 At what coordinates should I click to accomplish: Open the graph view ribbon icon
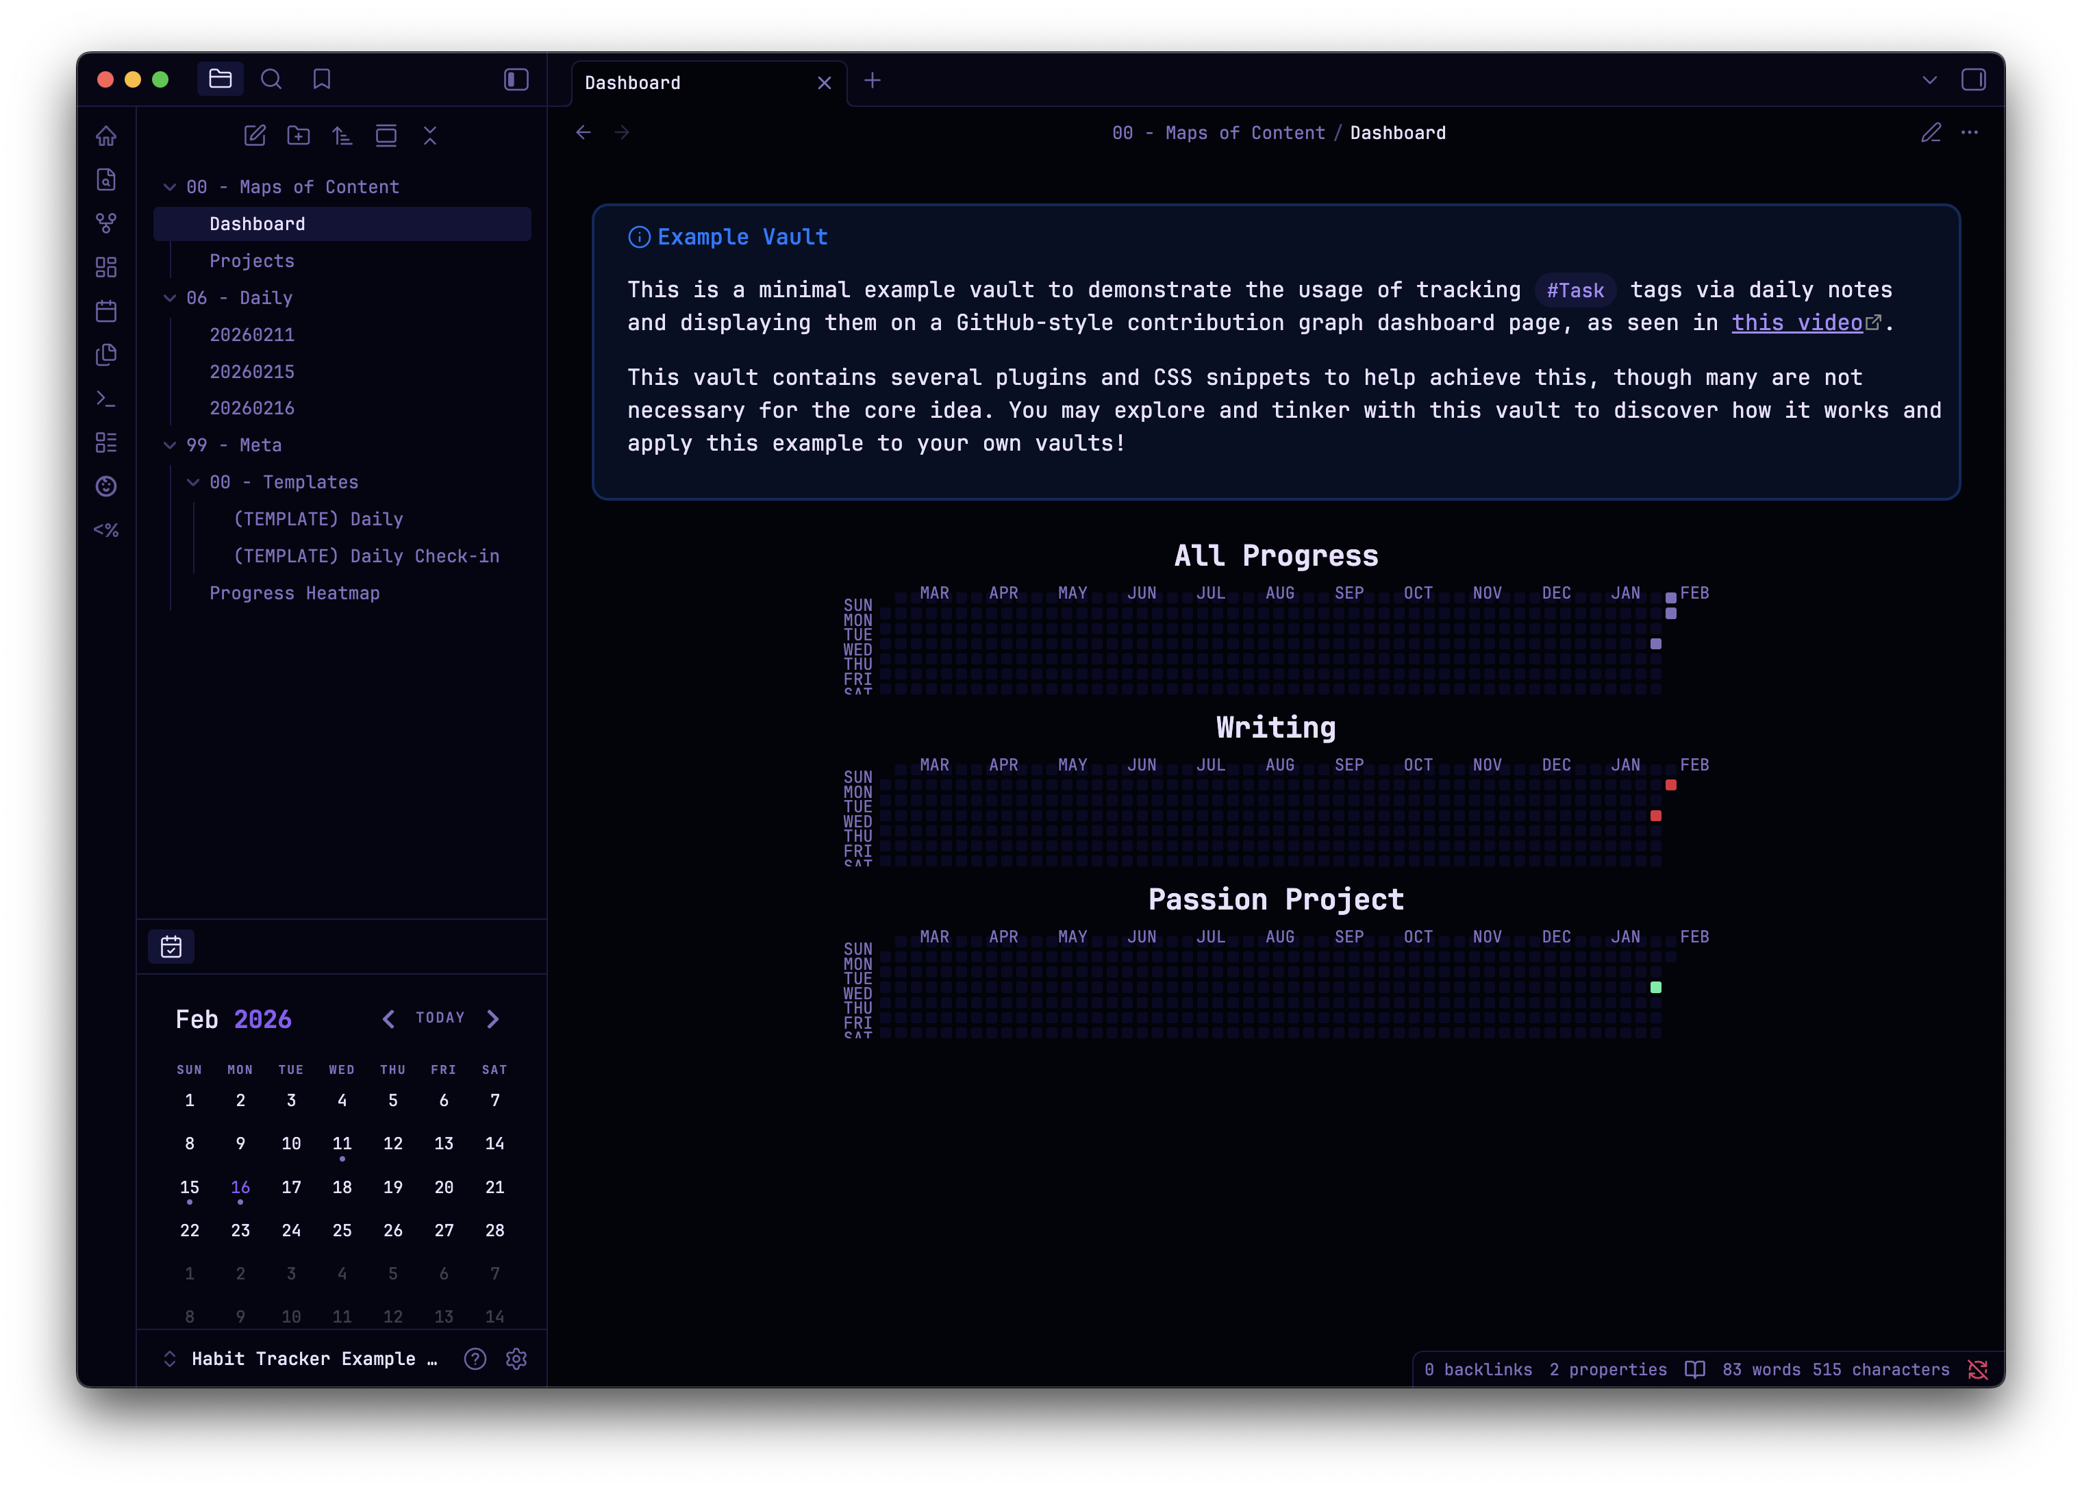(x=106, y=223)
